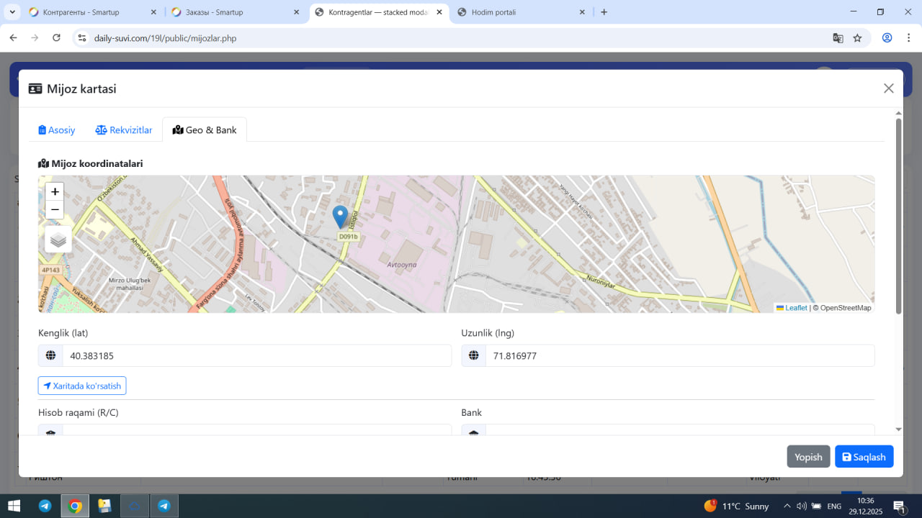Switch to the Asosiy tab

57,130
